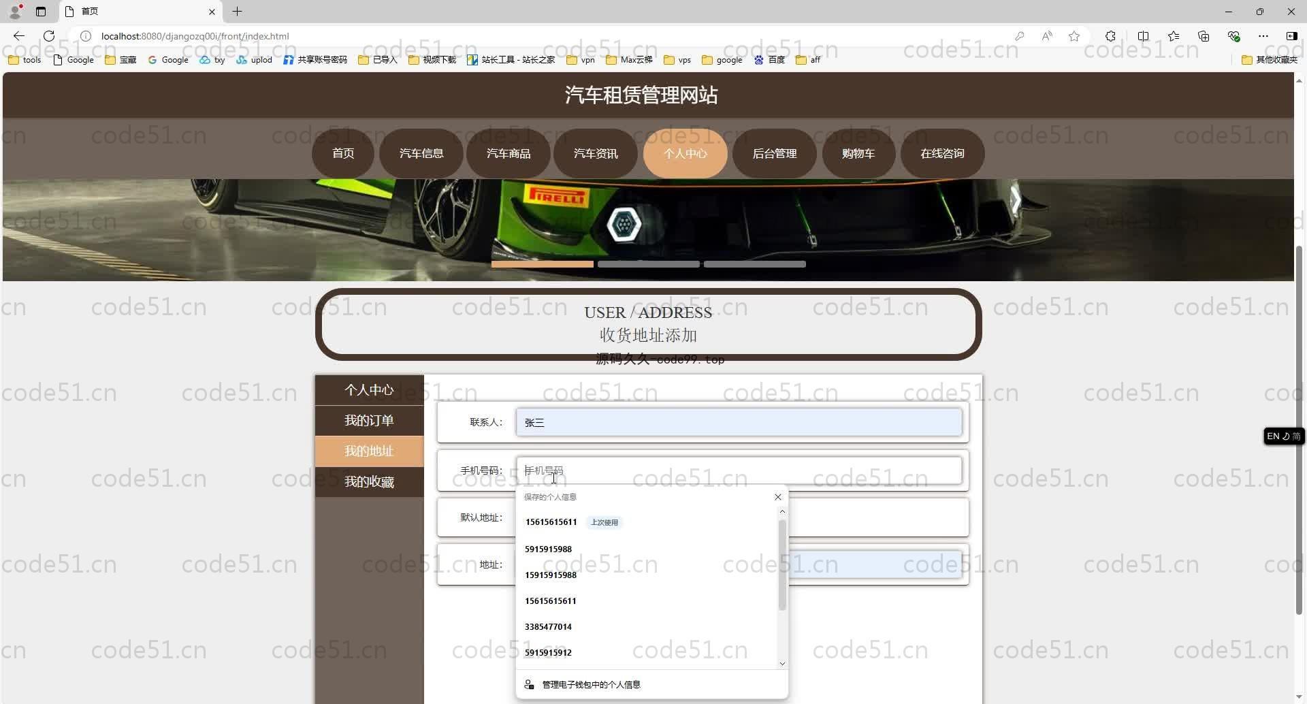The width and height of the screenshot is (1307, 704).
Task: Open the split screen icon
Action: coord(1143,36)
